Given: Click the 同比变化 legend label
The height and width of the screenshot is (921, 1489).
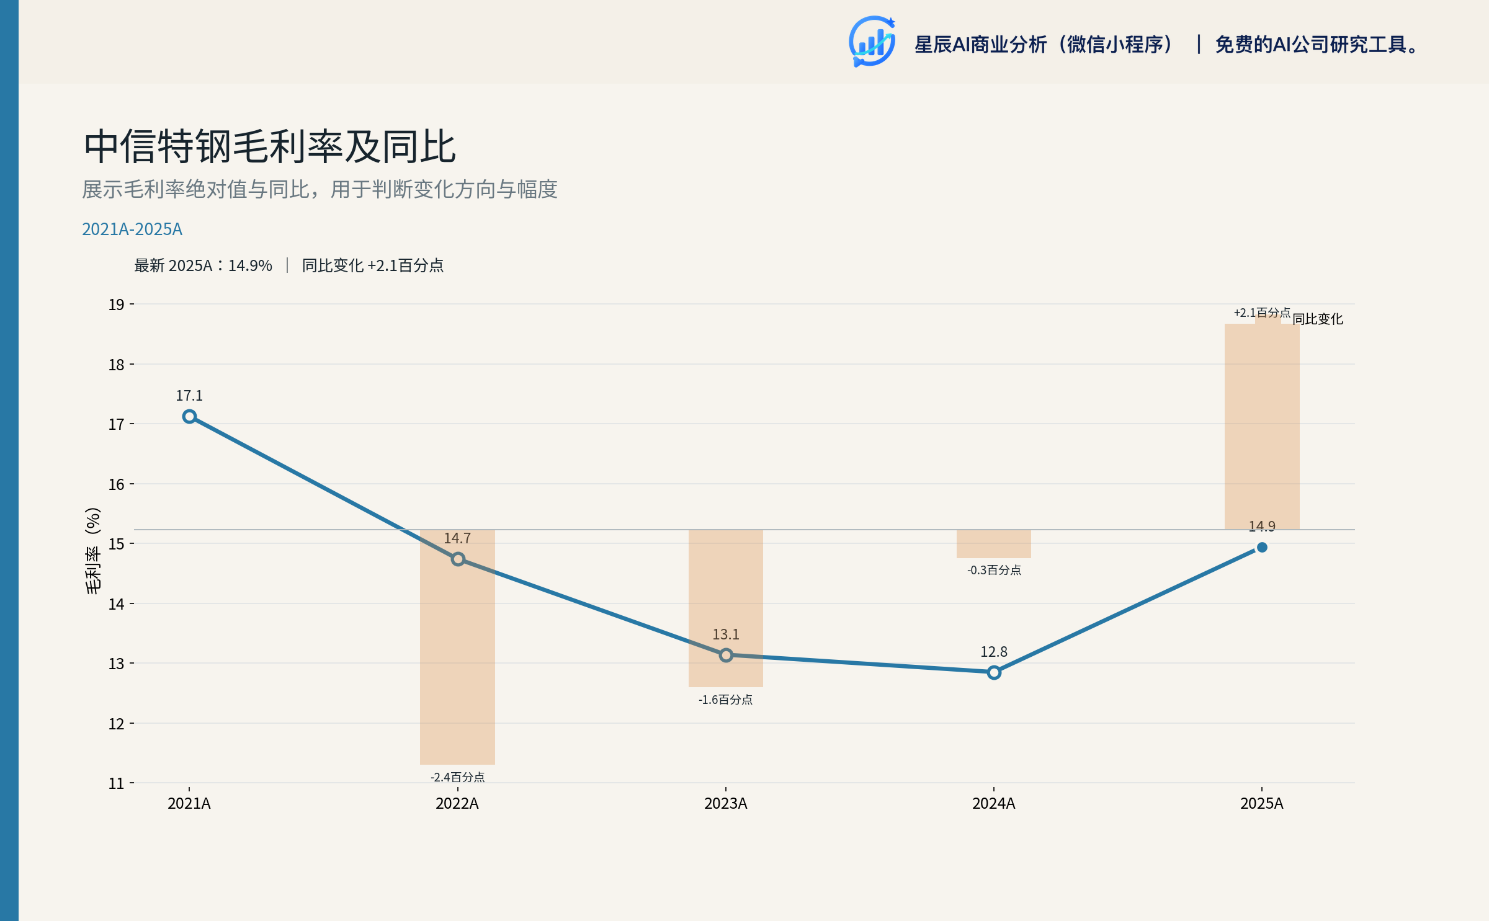Looking at the screenshot, I should [x=1318, y=319].
